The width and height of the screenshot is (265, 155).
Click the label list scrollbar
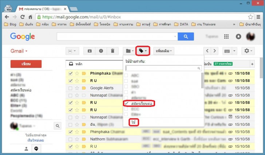click(x=202, y=81)
